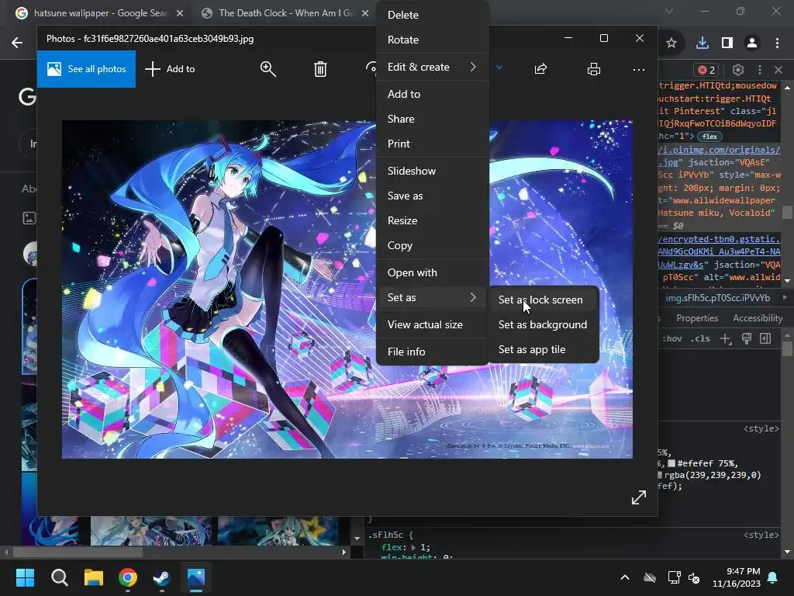794x596 pixels.
Task: Open Chrome downloads icon
Action: tap(703, 43)
